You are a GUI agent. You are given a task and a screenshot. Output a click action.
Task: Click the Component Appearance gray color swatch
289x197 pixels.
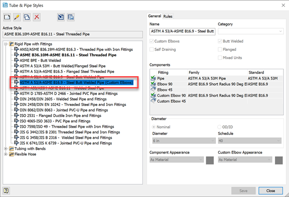[x=210, y=160]
